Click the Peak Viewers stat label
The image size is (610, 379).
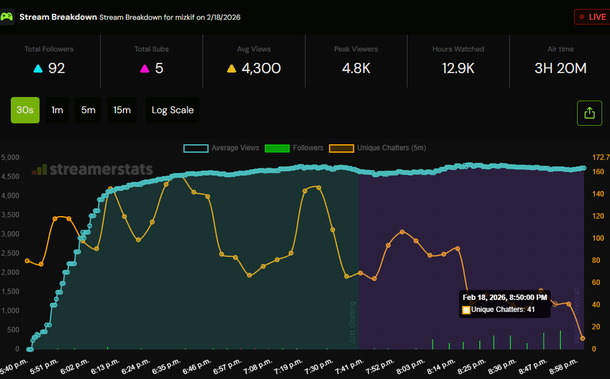coord(356,49)
